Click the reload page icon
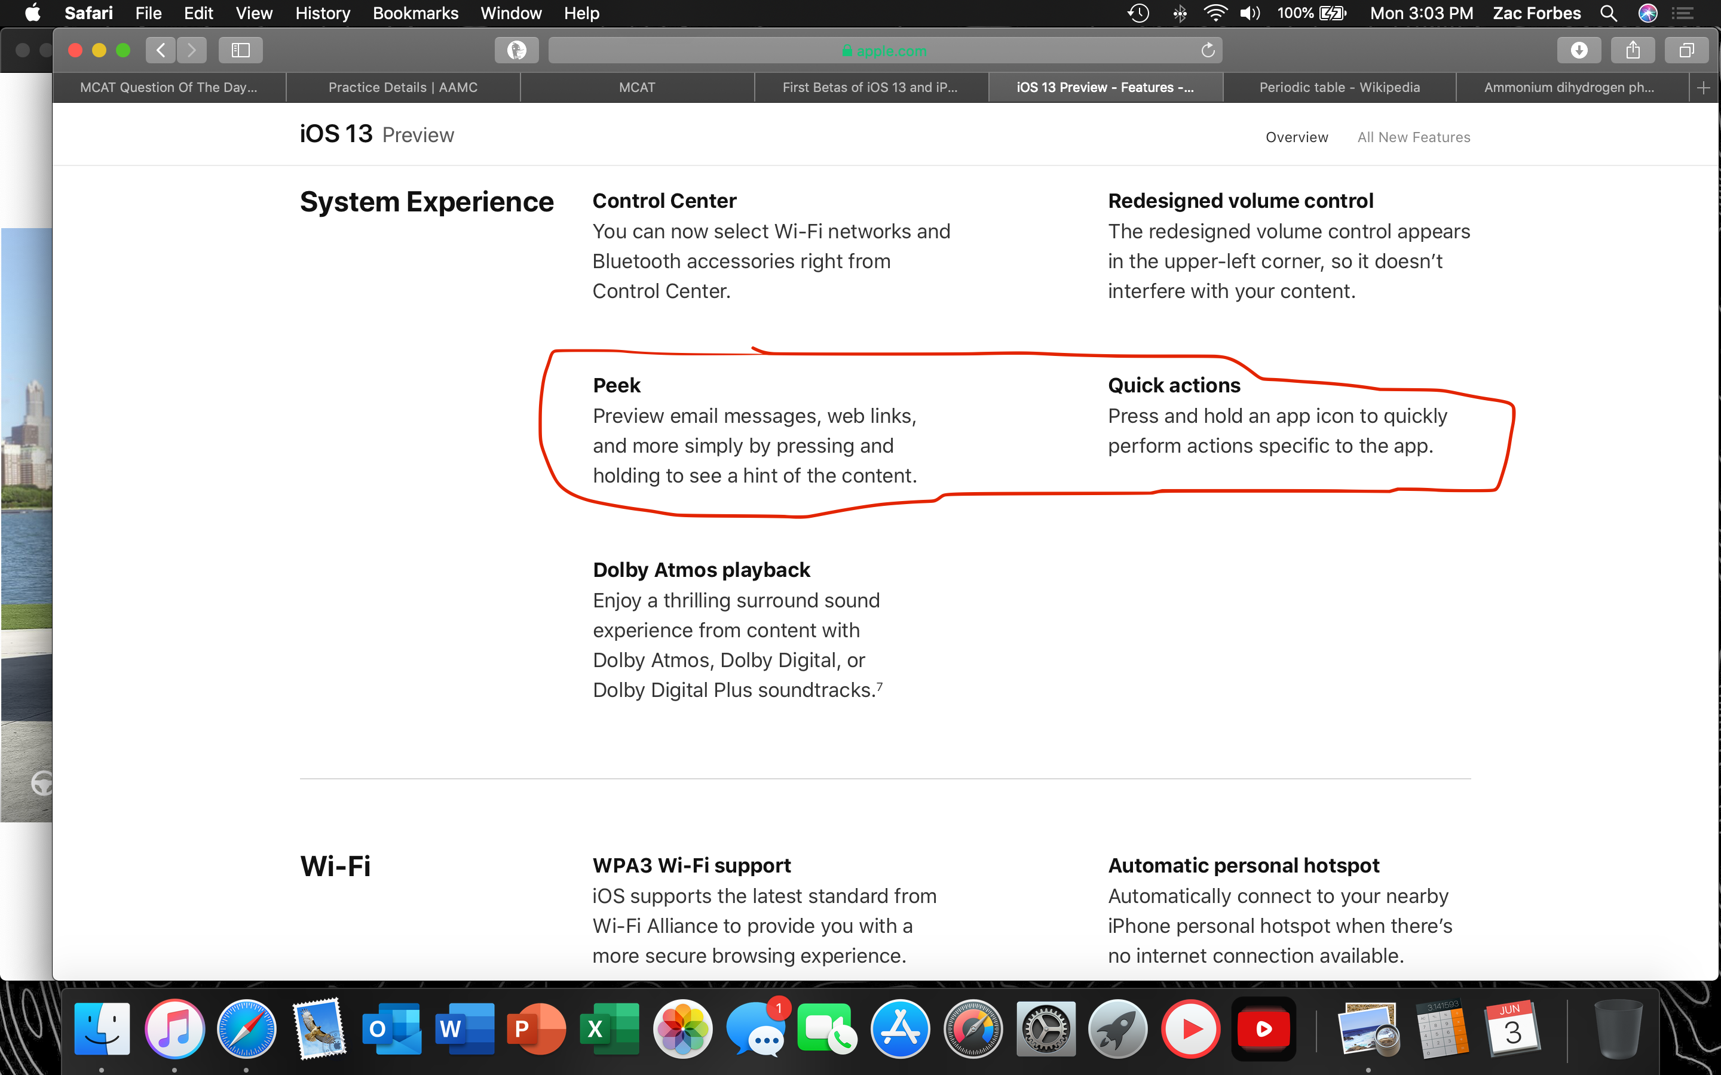The image size is (1721, 1075). point(1208,51)
